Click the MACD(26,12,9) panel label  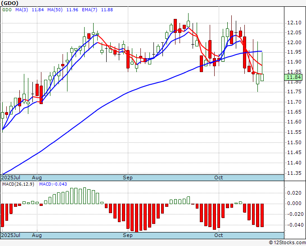tap(18, 184)
